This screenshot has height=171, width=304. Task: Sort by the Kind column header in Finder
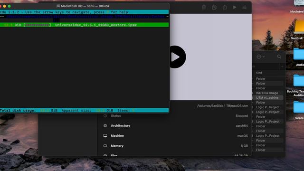[x=259, y=73]
